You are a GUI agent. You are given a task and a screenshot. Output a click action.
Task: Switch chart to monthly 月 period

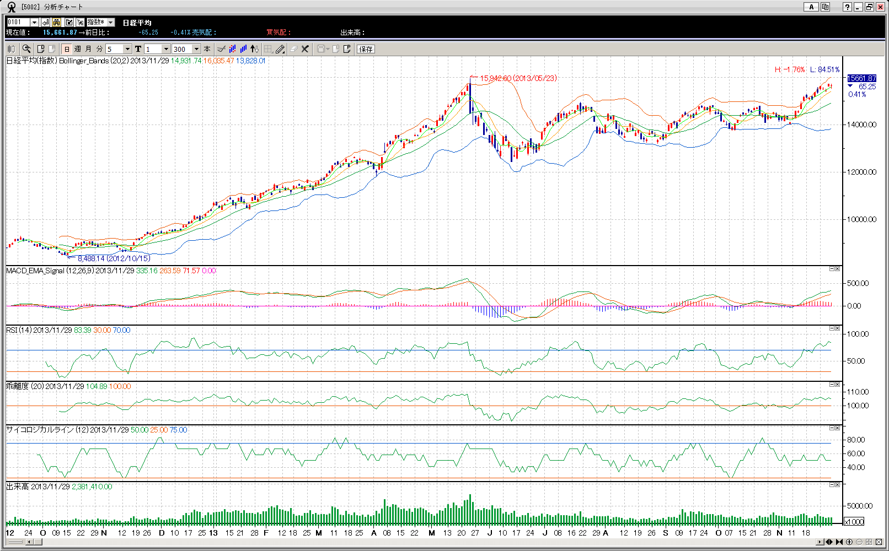tap(88, 49)
